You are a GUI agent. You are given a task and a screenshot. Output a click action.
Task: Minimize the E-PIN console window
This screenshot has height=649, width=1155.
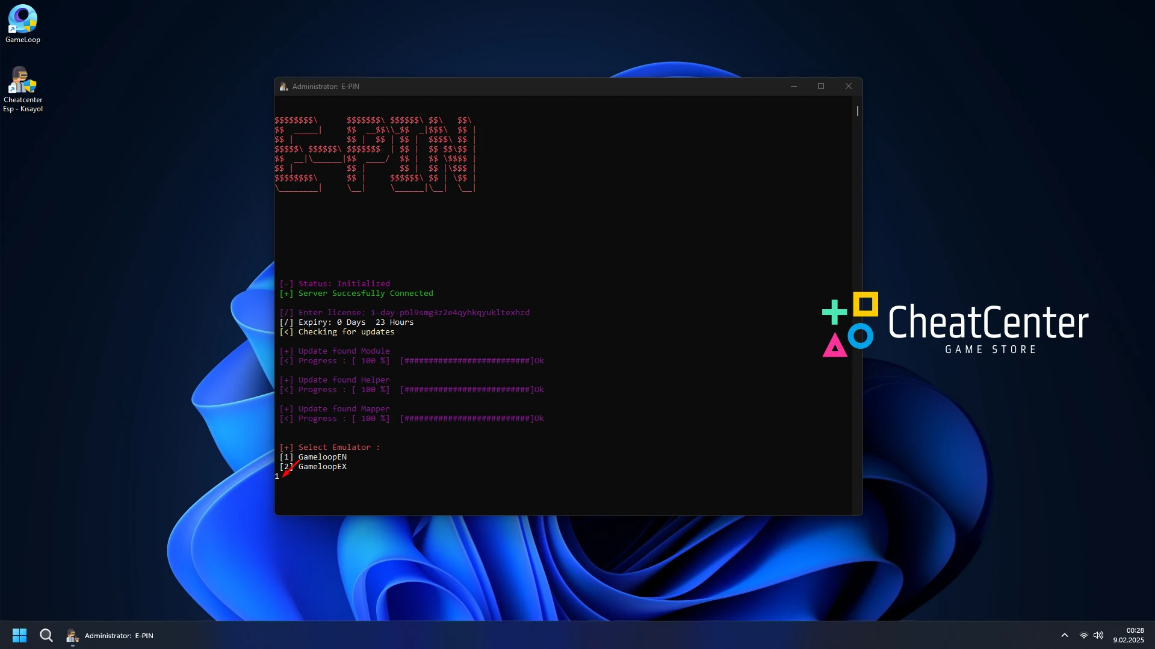794,87
